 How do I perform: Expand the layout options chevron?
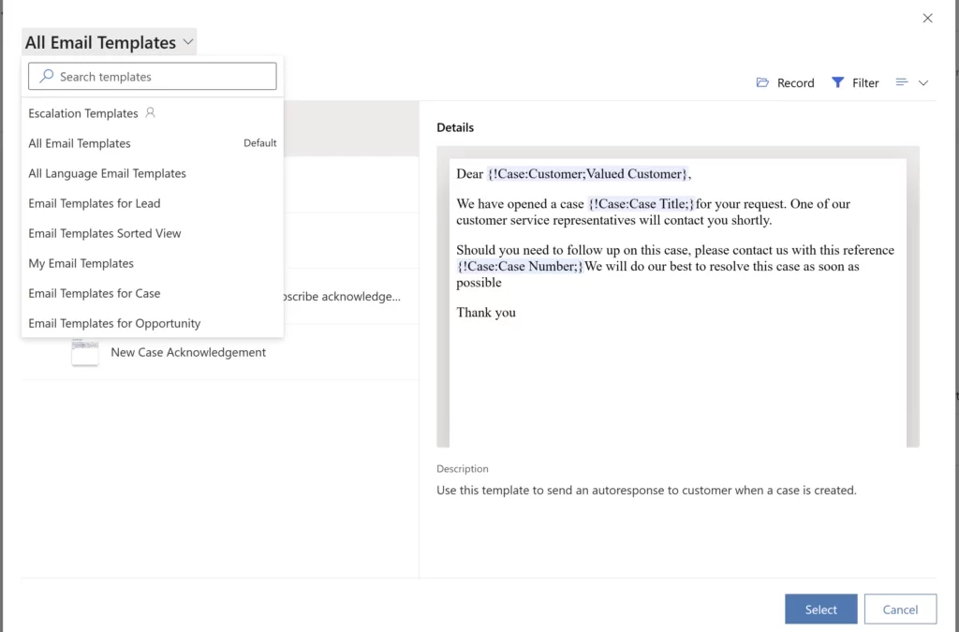pyautogui.click(x=923, y=82)
